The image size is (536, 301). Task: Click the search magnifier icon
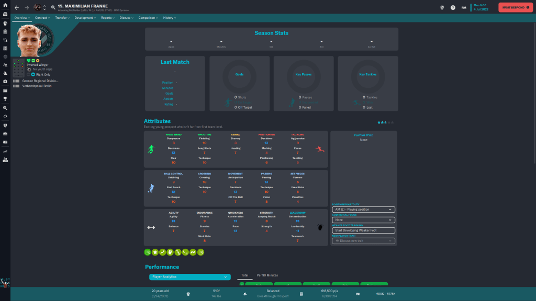click(53, 7)
